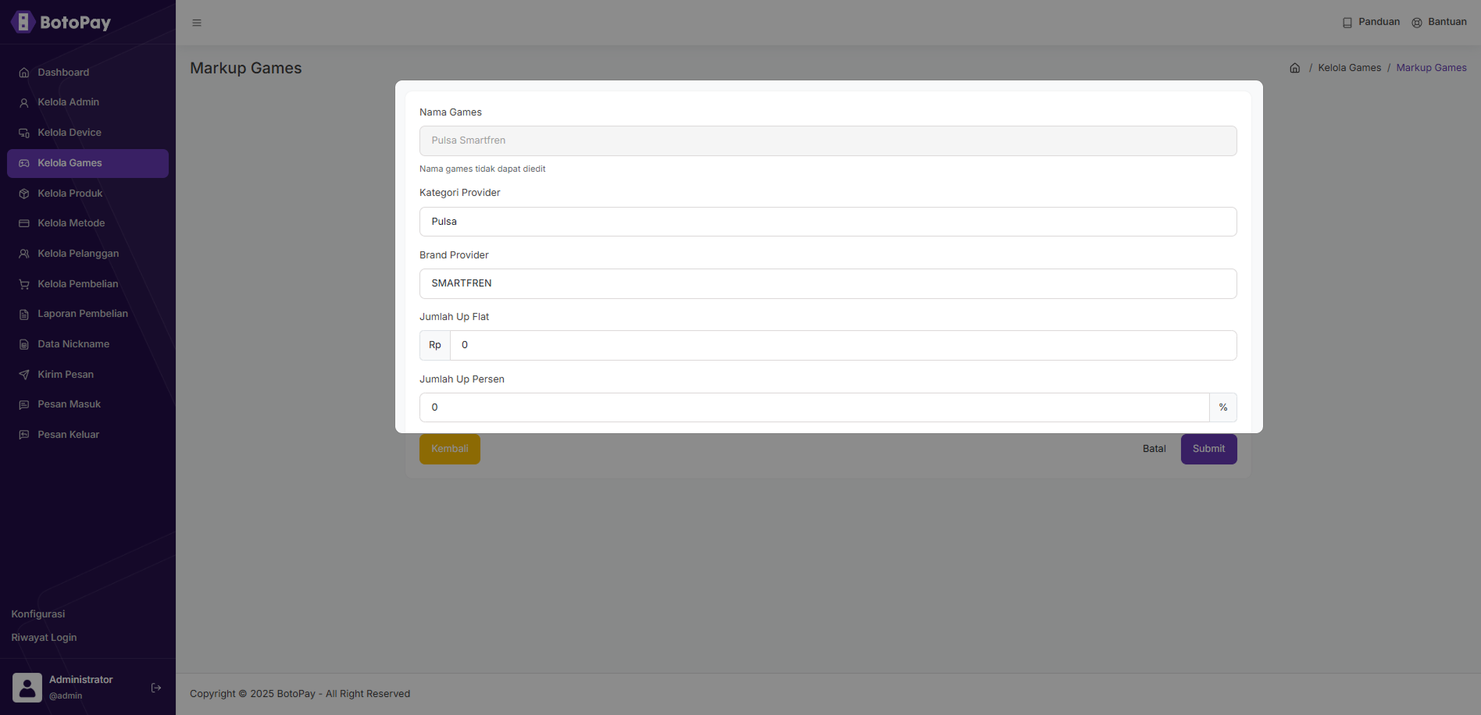This screenshot has width=1481, height=715.
Task: Click the logout icon beside Administrator
Action: click(156, 688)
